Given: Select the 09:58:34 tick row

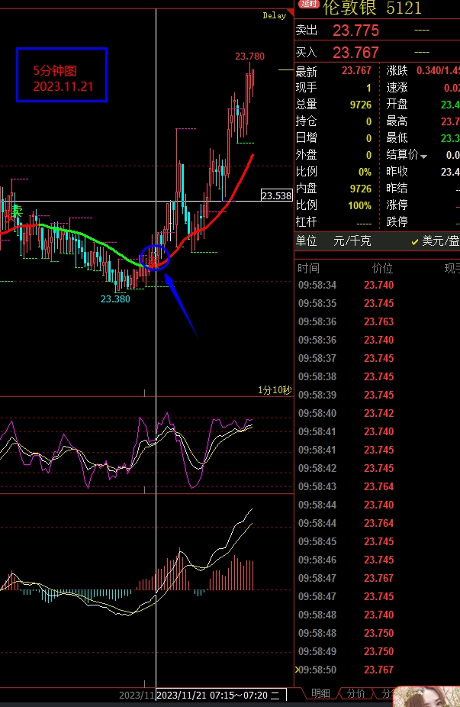Looking at the screenshot, I should (x=377, y=286).
